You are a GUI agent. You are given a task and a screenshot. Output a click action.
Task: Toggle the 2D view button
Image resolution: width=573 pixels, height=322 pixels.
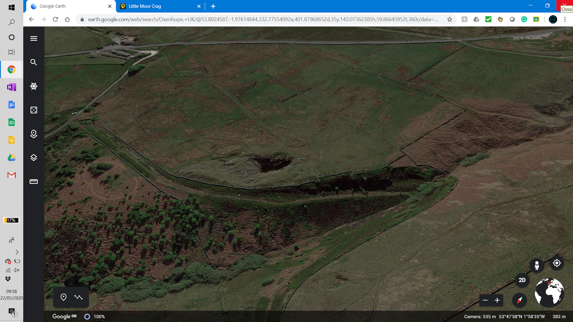pyautogui.click(x=522, y=280)
